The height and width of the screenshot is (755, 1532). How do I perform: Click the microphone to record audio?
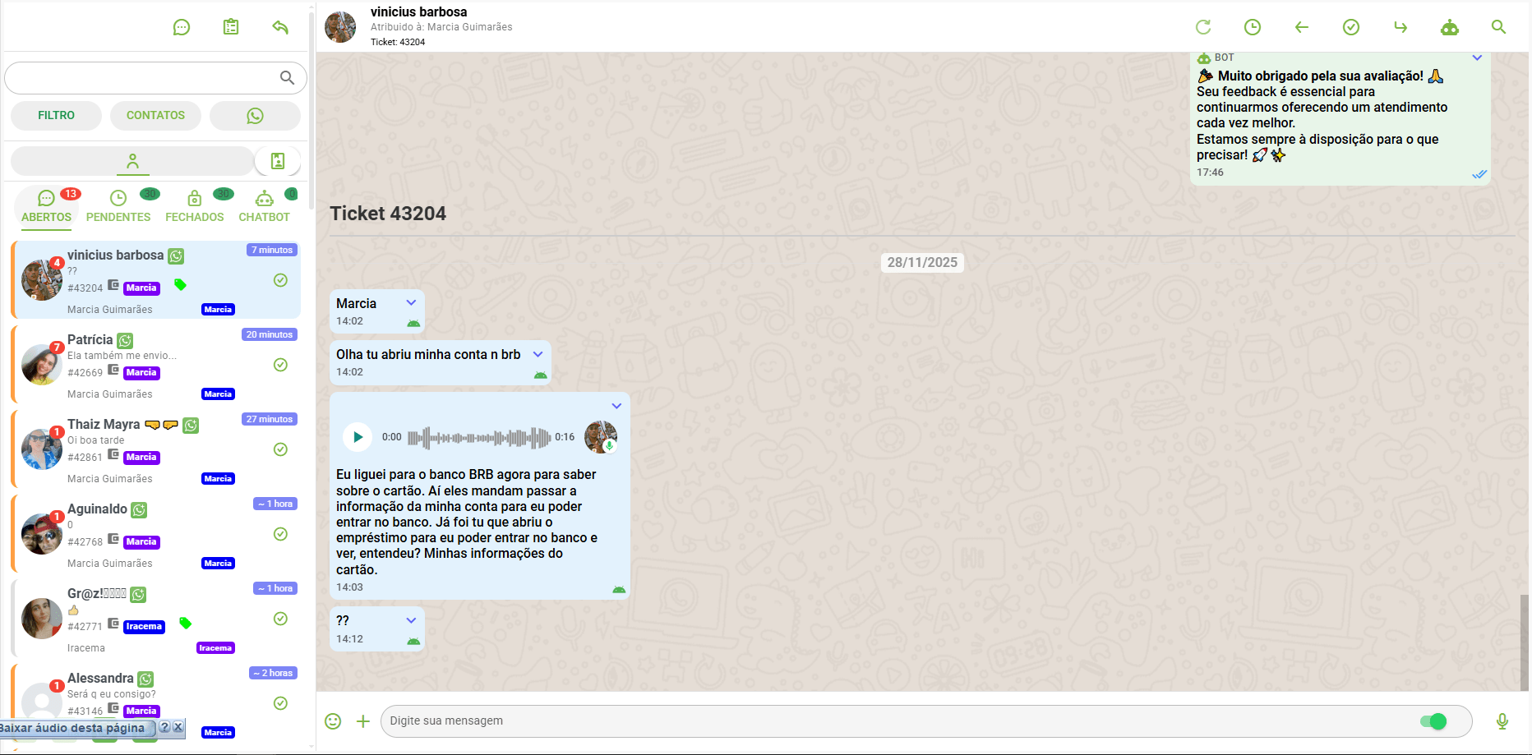pyautogui.click(x=1502, y=721)
